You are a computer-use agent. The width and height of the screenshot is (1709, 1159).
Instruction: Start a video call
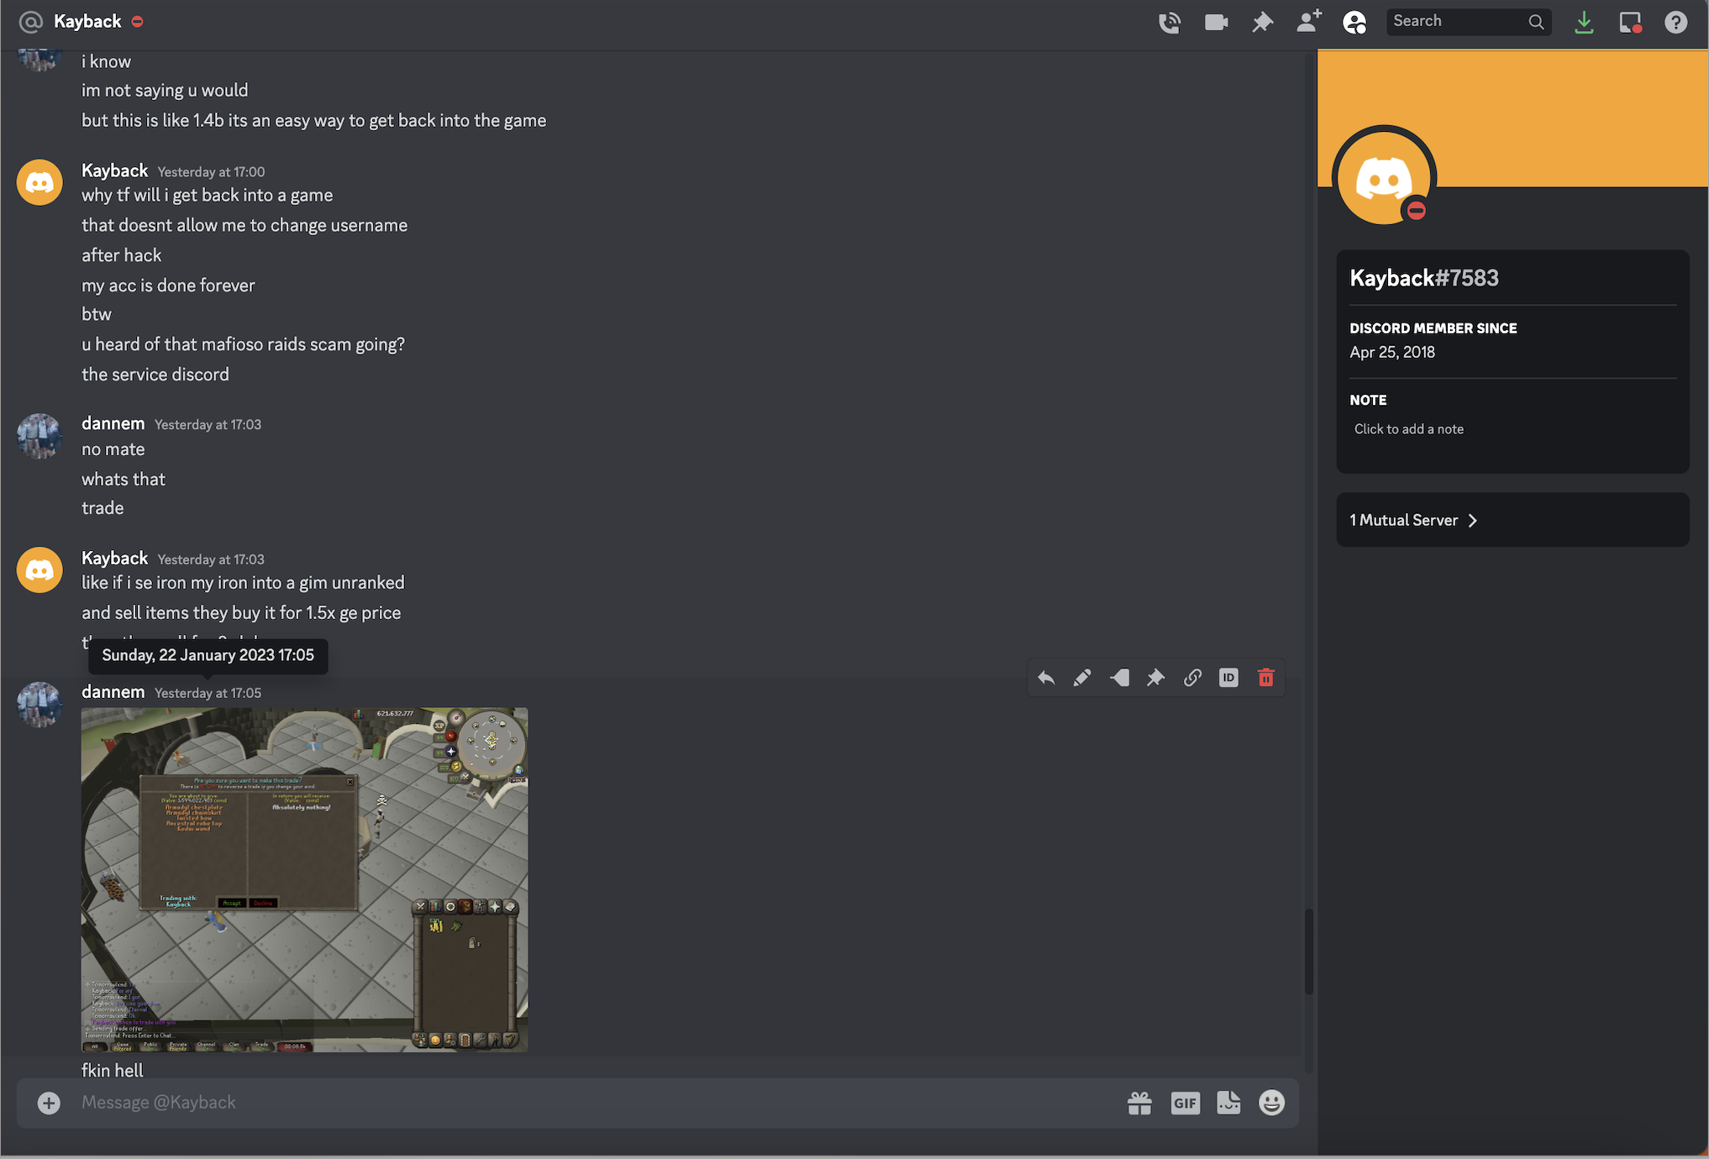(1216, 22)
